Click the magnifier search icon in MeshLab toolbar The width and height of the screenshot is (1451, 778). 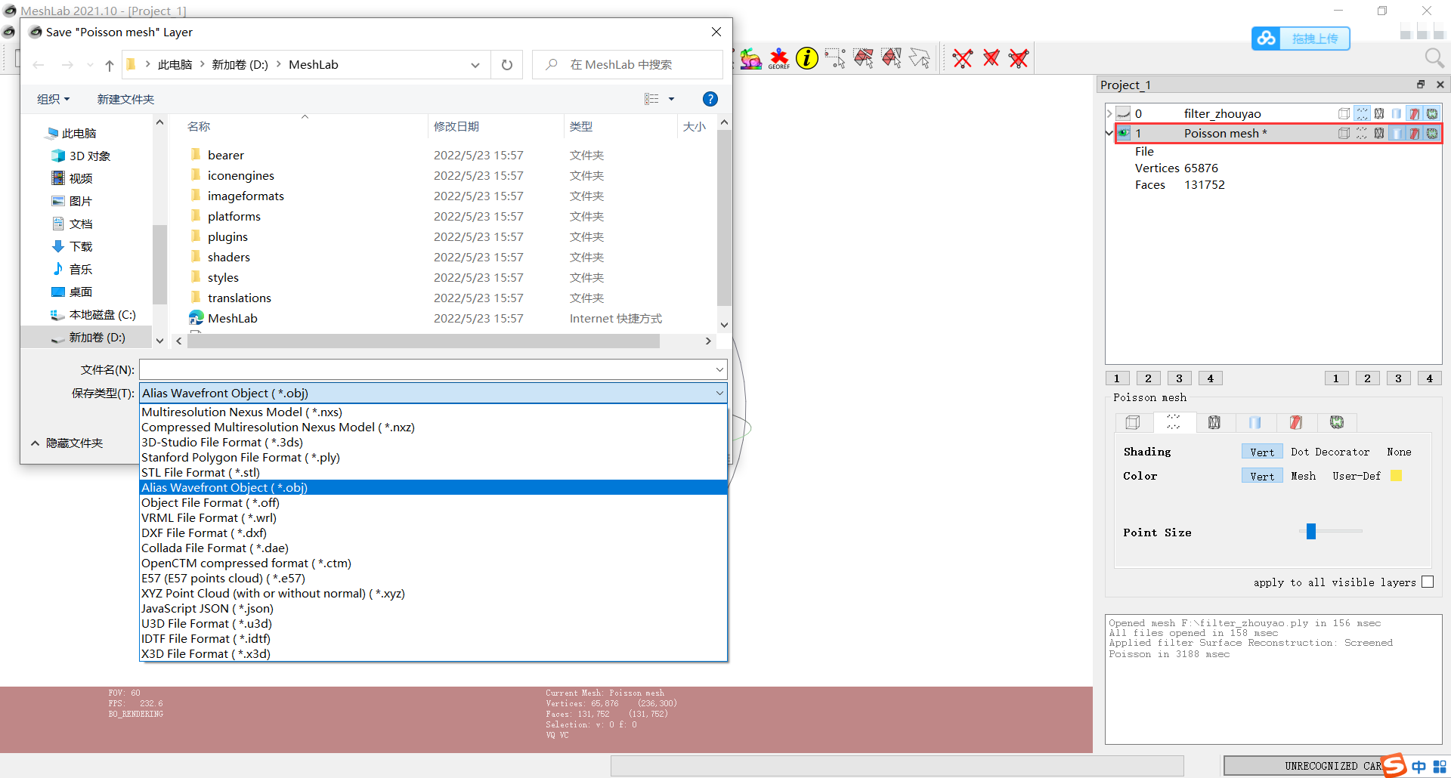coord(1434,57)
